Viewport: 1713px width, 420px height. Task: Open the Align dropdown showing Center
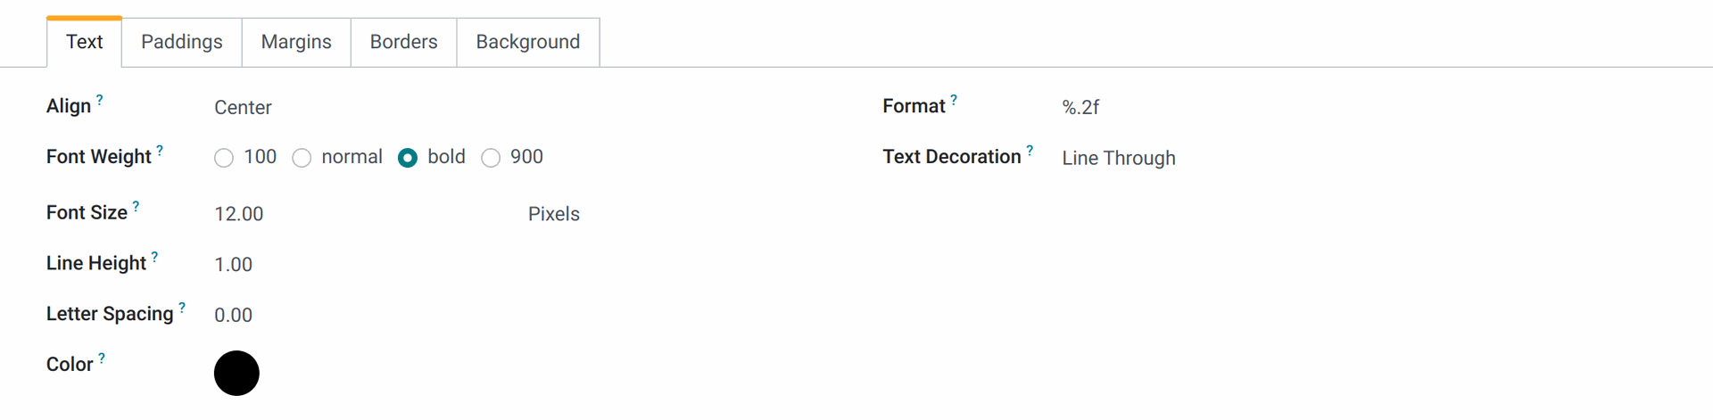point(517,108)
